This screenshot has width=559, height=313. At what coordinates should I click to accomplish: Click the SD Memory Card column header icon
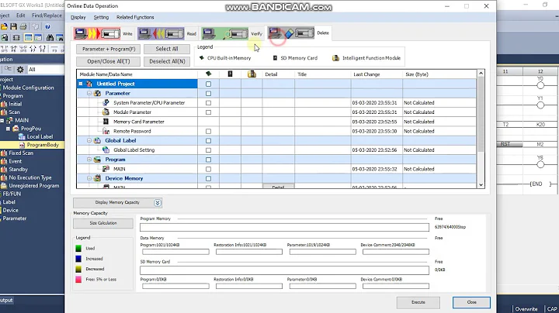(230, 74)
